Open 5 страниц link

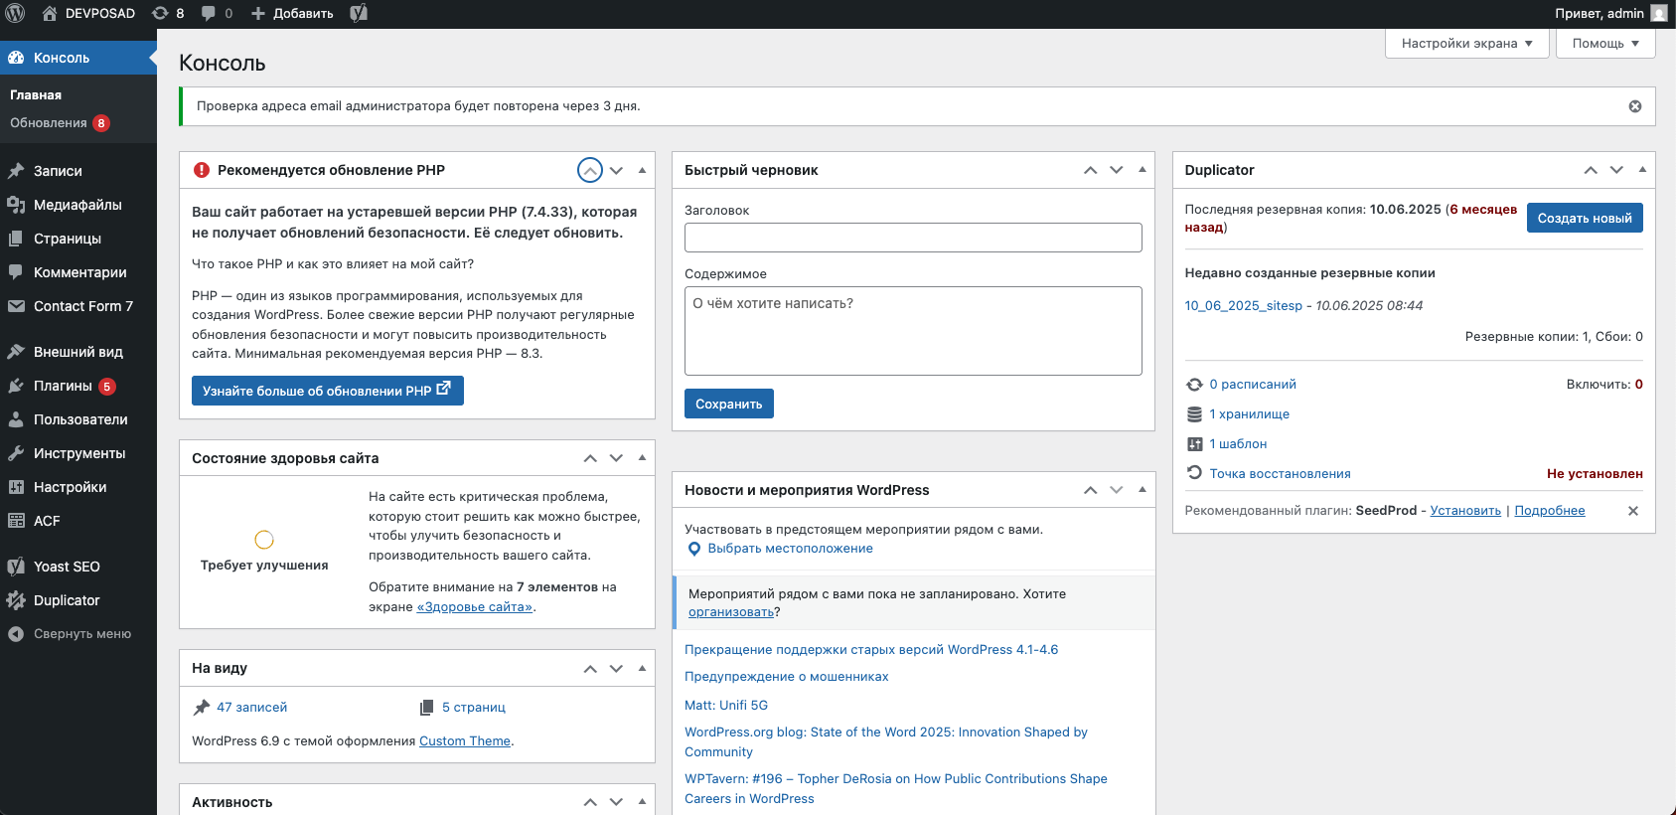pos(474,708)
